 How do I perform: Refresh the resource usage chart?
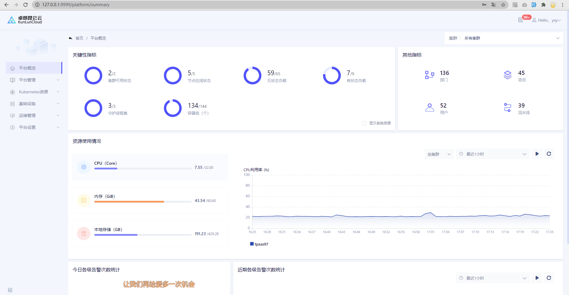coord(549,154)
